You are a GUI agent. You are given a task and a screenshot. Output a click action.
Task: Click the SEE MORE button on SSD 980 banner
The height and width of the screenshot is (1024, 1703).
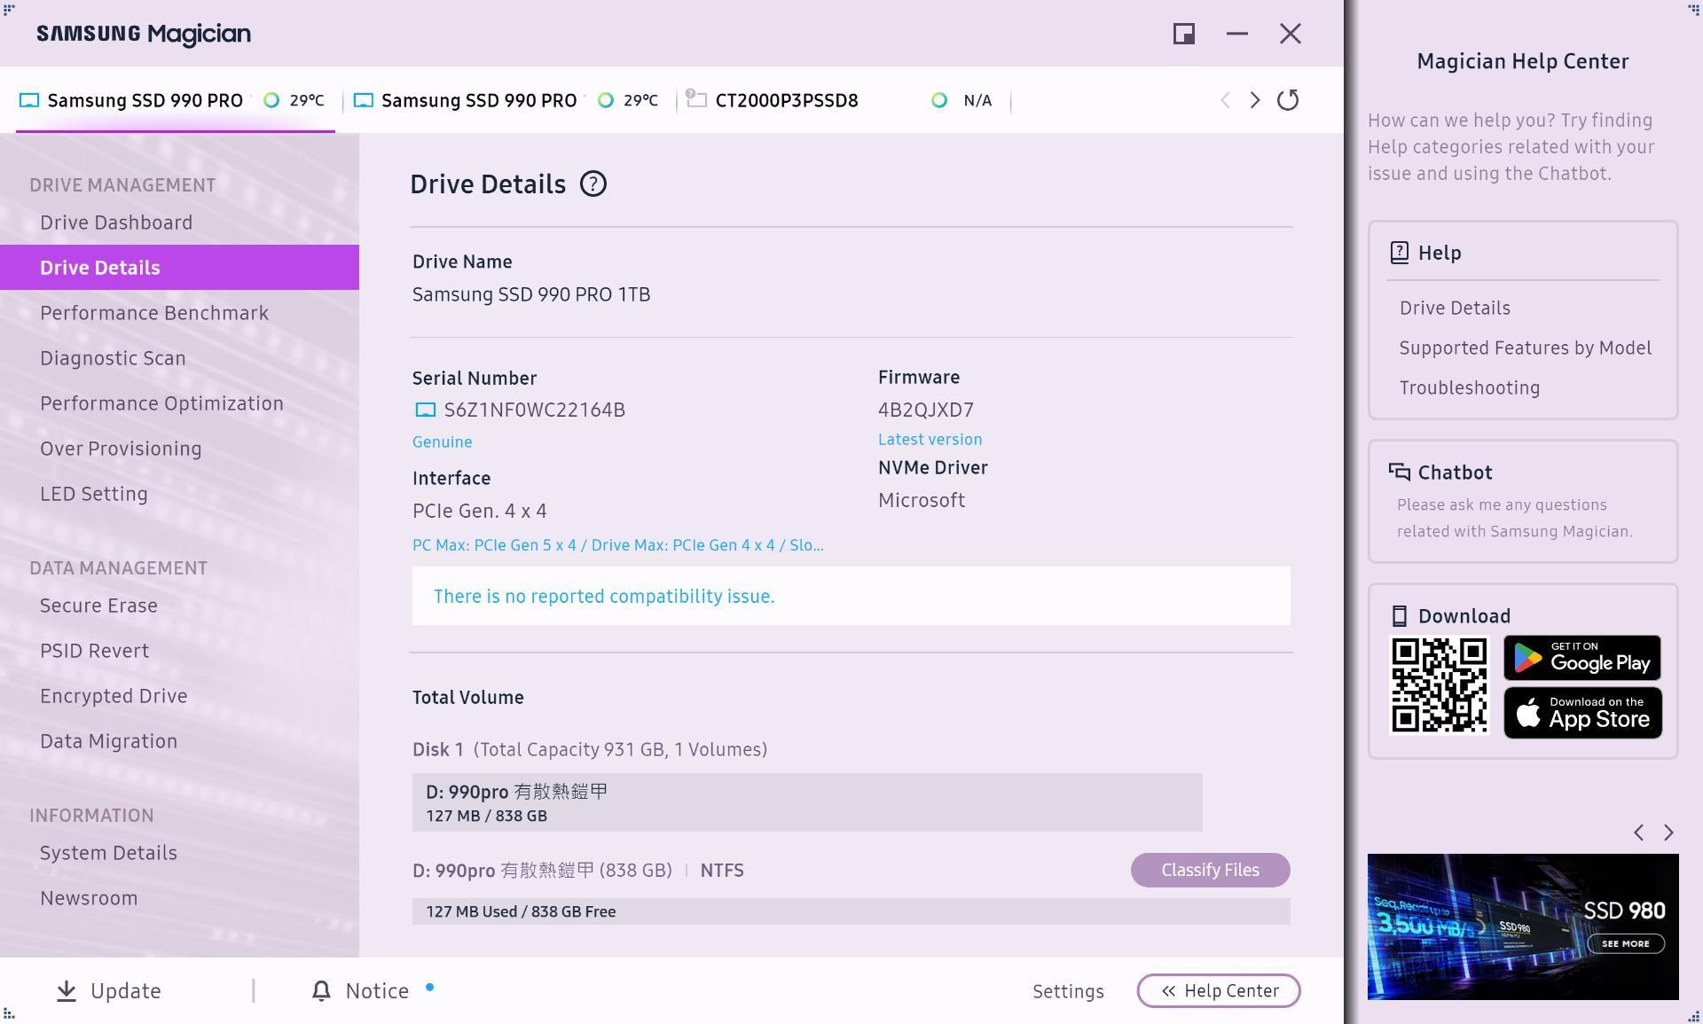click(1625, 943)
